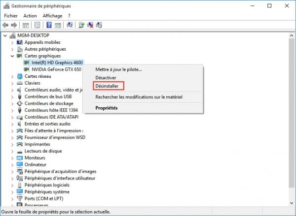This screenshot has width=296, height=216.
Task: Expand Périphériques logiciels node
Action: click(x=12, y=185)
